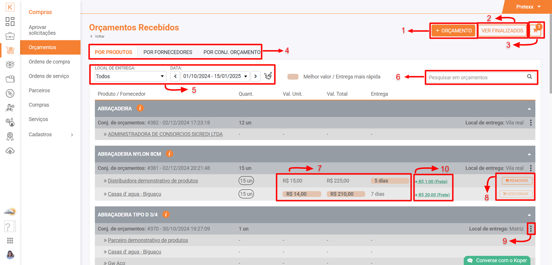Go to previous date range arrow

[x=175, y=76]
